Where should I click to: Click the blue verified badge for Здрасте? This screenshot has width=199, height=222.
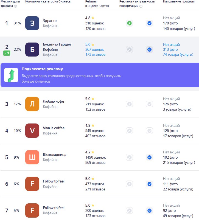[149, 23]
